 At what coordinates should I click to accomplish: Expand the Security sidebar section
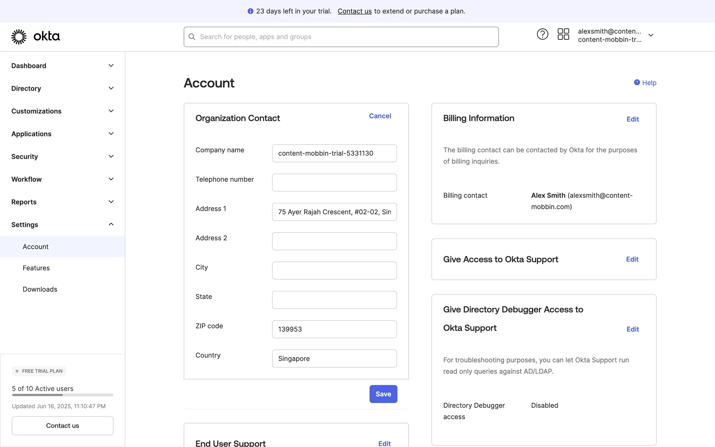pyautogui.click(x=111, y=156)
